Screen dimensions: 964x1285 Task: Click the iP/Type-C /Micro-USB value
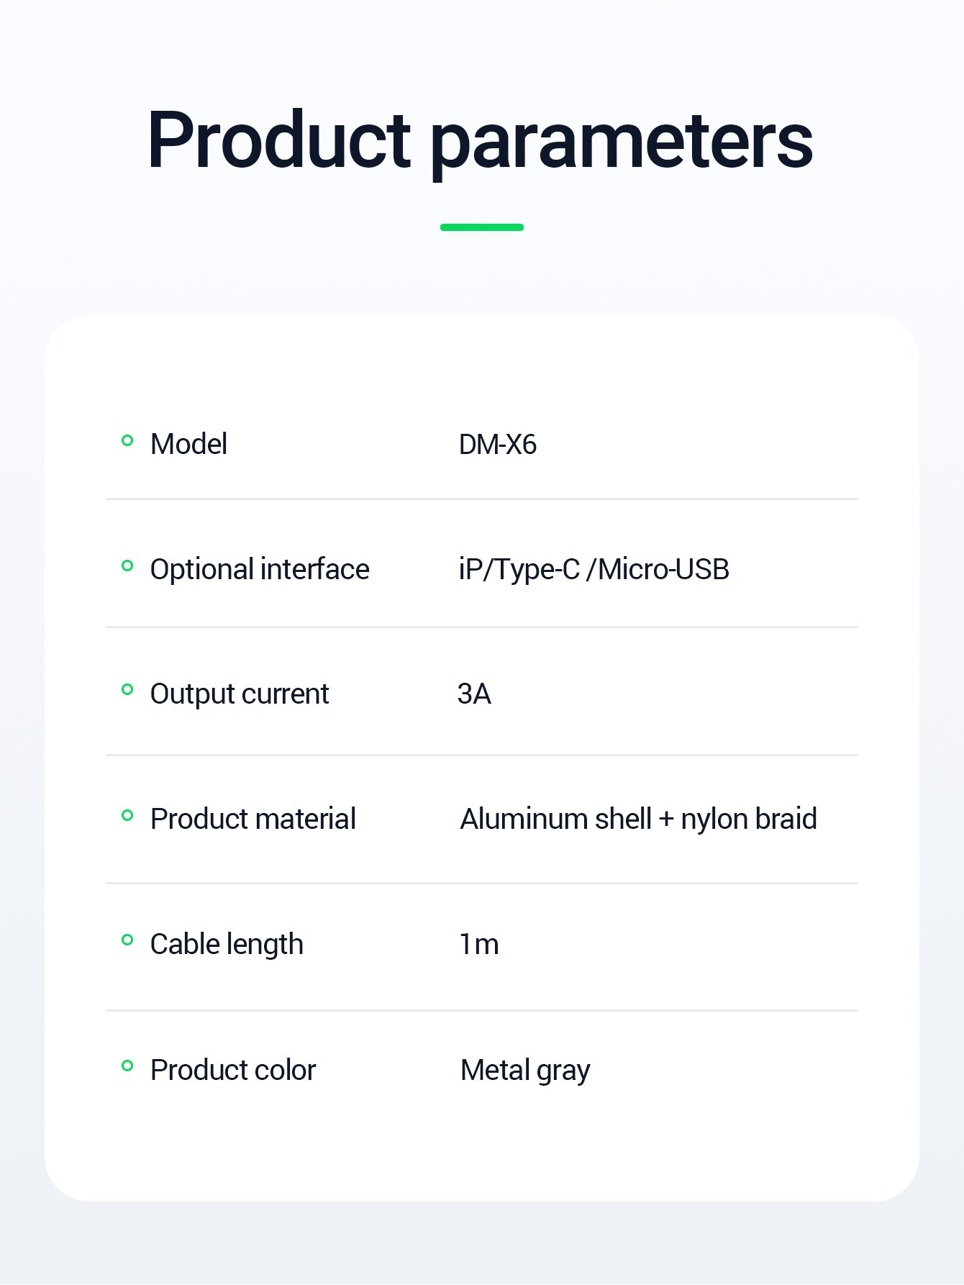[594, 570]
